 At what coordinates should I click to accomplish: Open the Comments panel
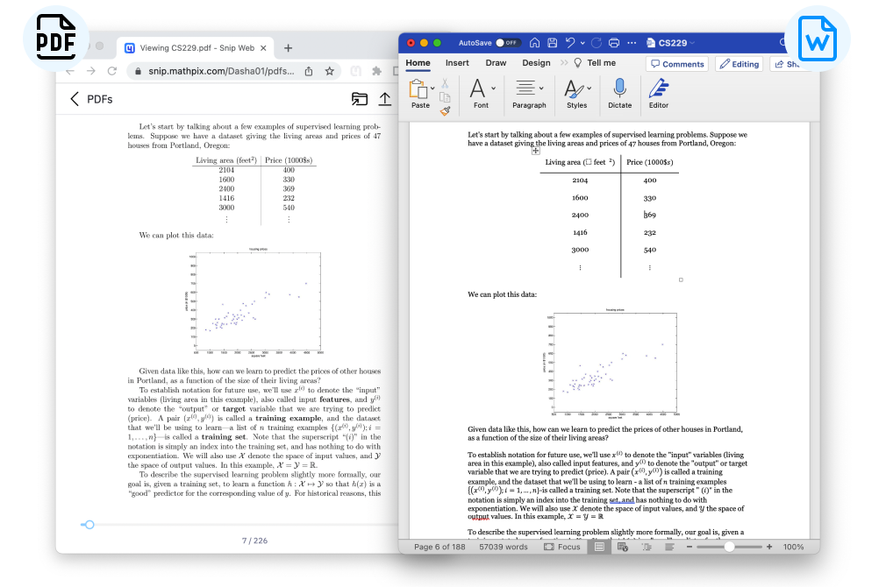tap(679, 63)
